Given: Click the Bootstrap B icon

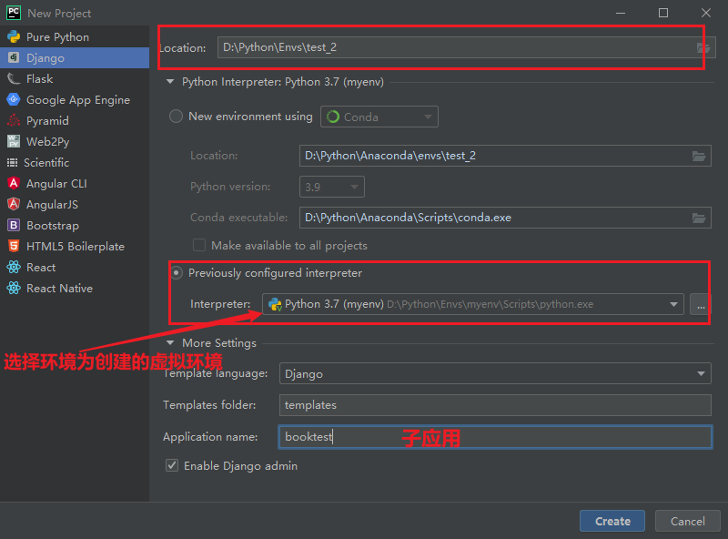Looking at the screenshot, I should pos(14,225).
